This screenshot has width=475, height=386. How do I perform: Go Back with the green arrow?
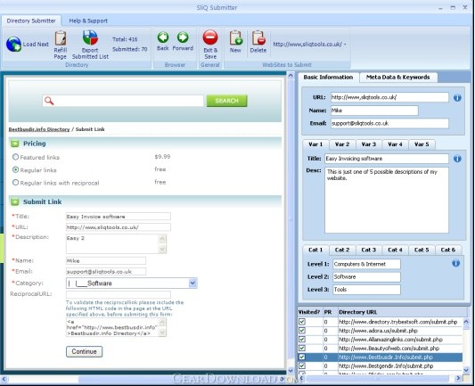pos(163,37)
